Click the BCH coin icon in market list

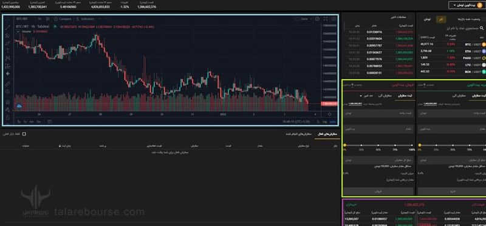click(x=484, y=71)
